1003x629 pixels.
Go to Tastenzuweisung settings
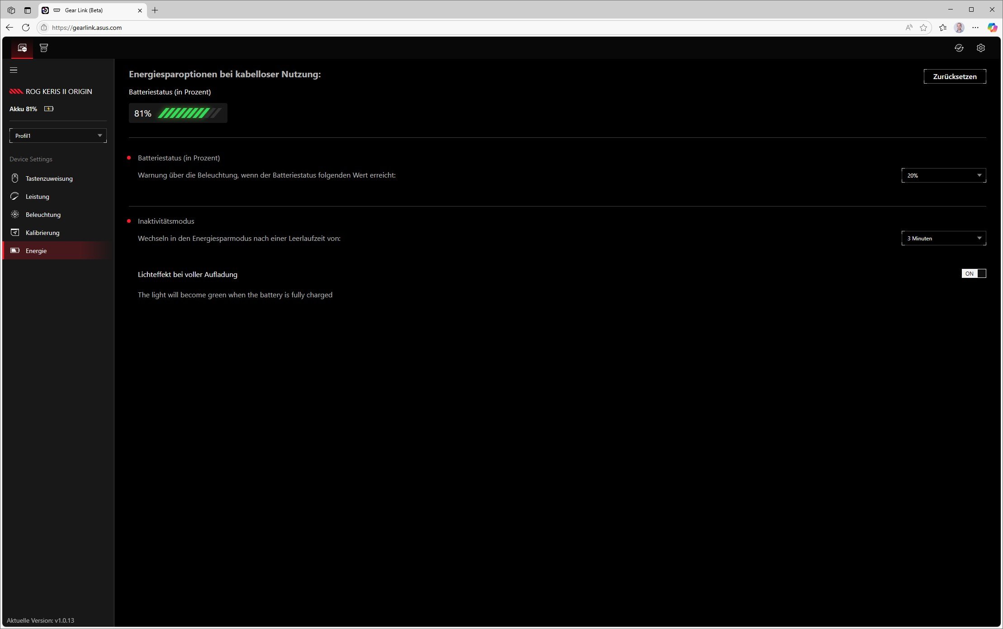click(x=49, y=178)
